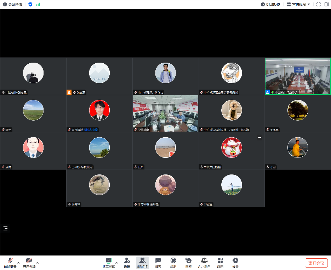Click the 离开会议 leave meeting button
This screenshot has height=270, width=331.
coord(316,263)
